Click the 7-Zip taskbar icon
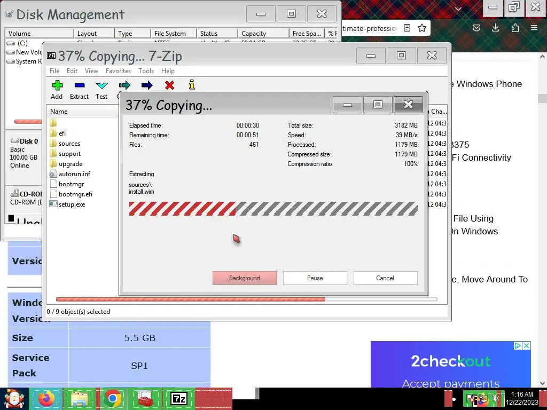Viewport: 547px width, 410px height. click(178, 398)
